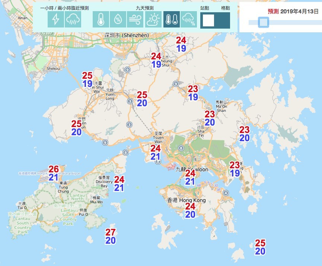
Task: Select the Hong Kong temperature reading 24/20
Action: (x=190, y=210)
